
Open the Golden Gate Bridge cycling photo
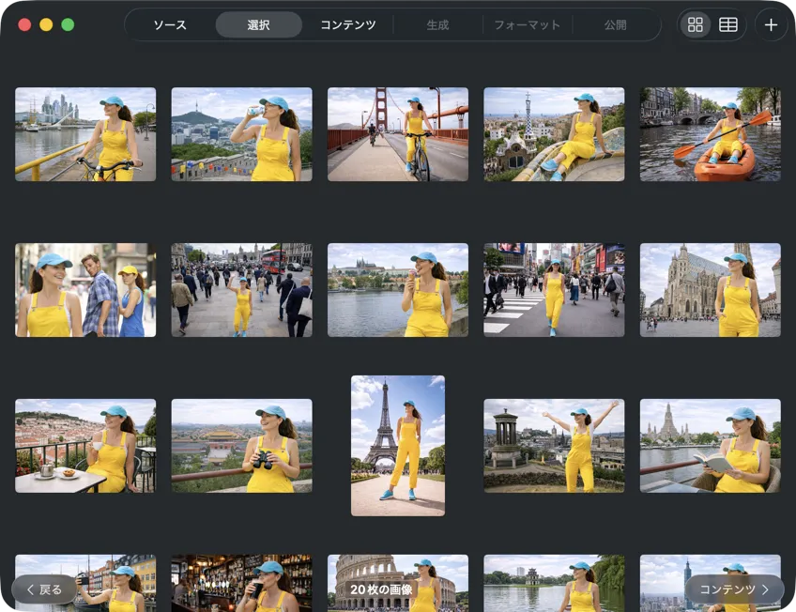click(x=397, y=133)
